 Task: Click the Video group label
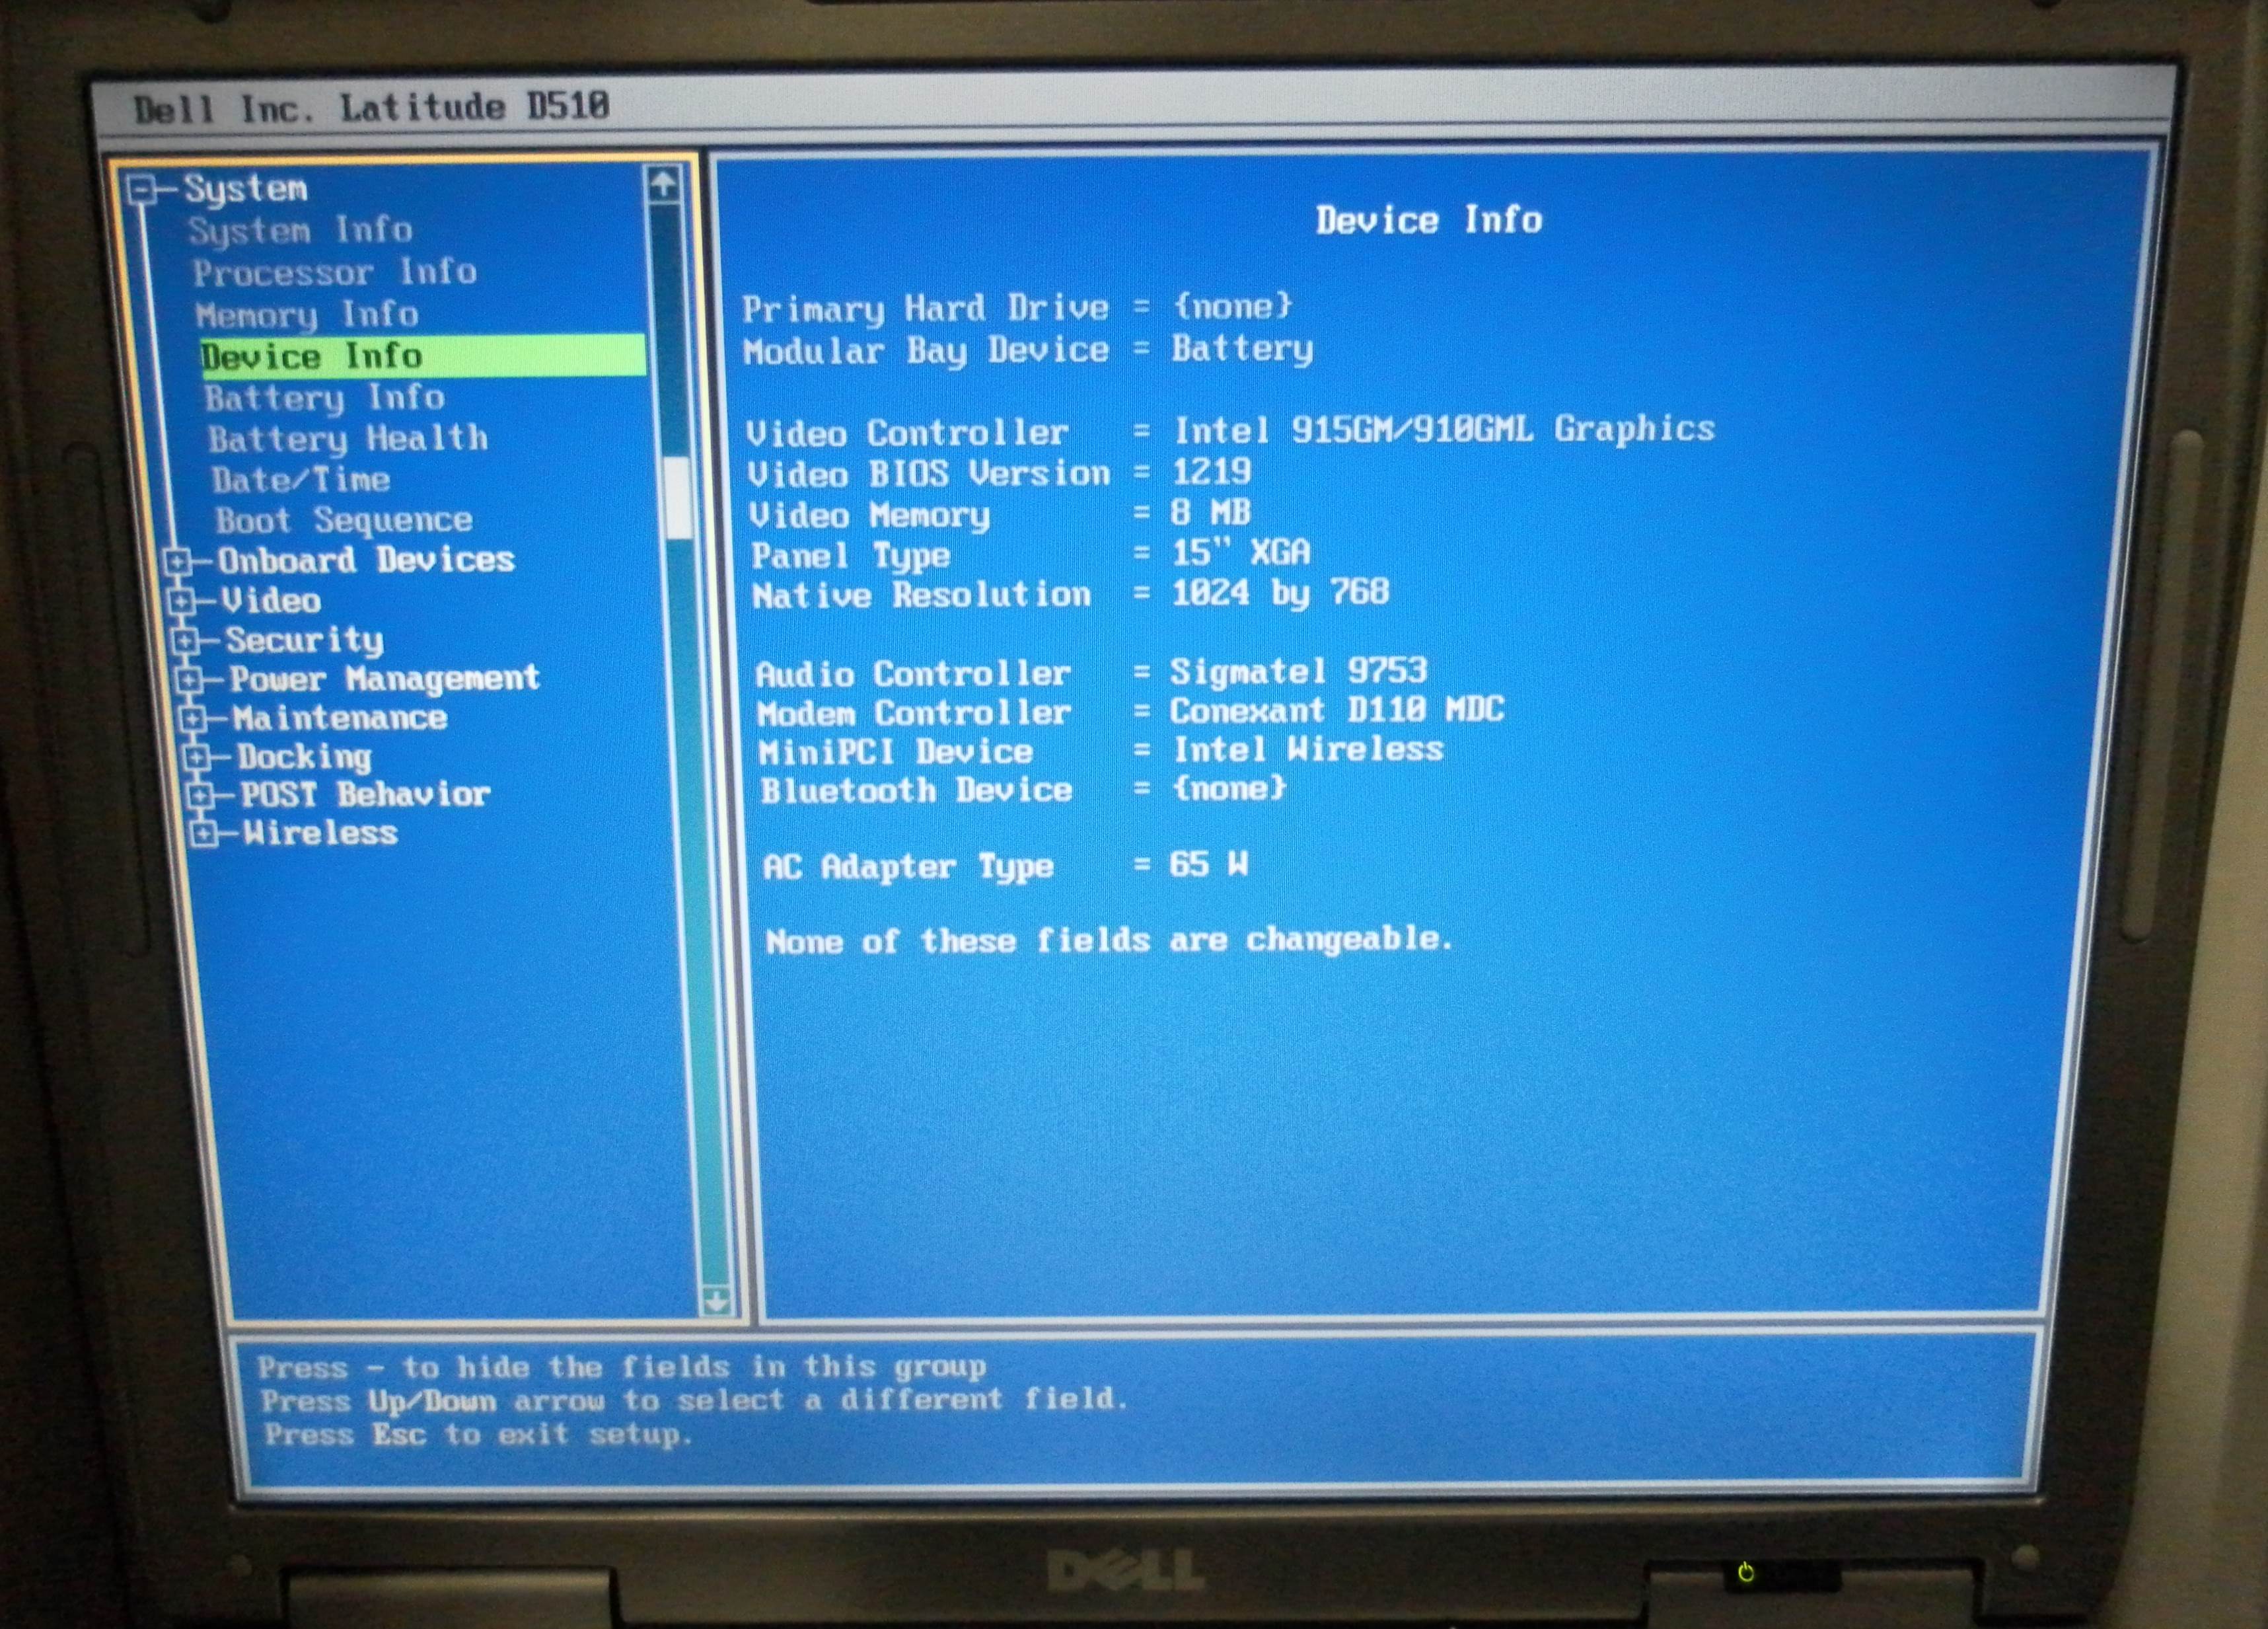271,600
